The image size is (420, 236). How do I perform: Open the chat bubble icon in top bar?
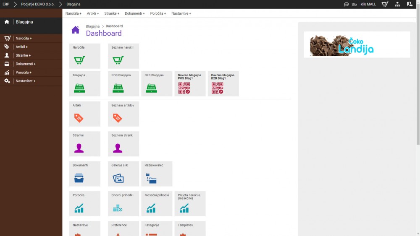[346, 4]
